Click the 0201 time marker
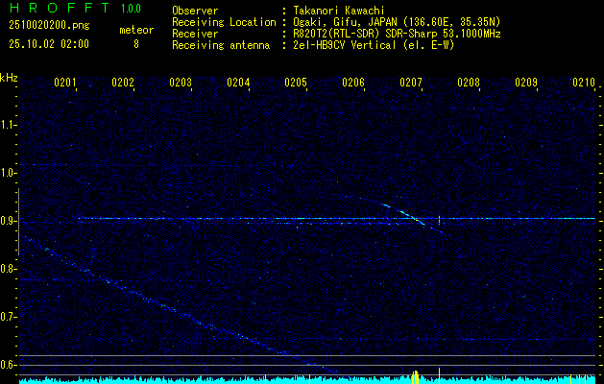The height and width of the screenshot is (384, 604). [65, 84]
